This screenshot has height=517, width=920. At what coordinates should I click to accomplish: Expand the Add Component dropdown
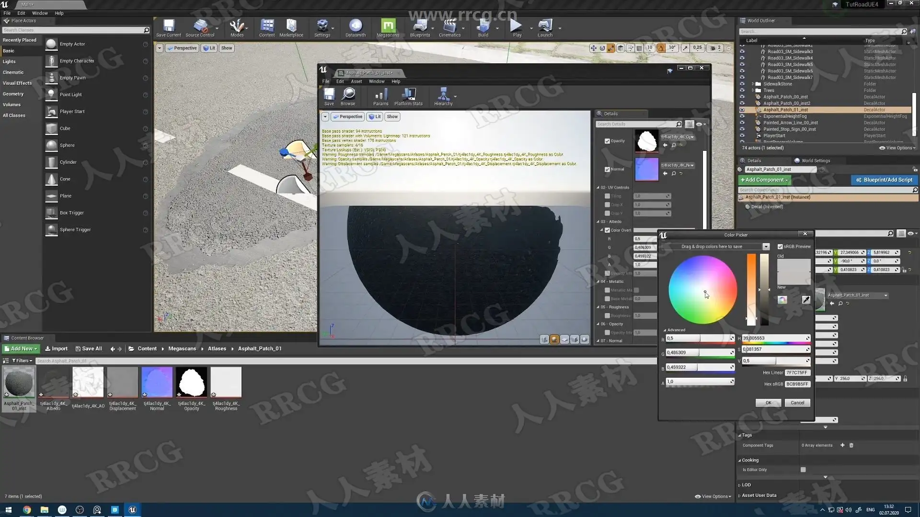pyautogui.click(x=764, y=180)
